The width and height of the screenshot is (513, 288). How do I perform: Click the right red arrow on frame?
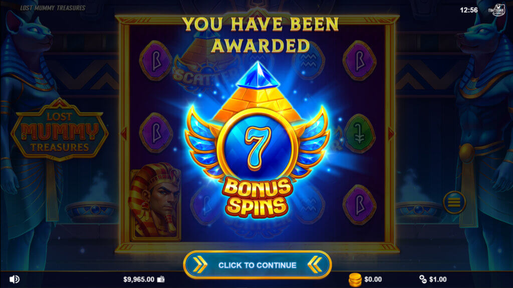[391, 133]
